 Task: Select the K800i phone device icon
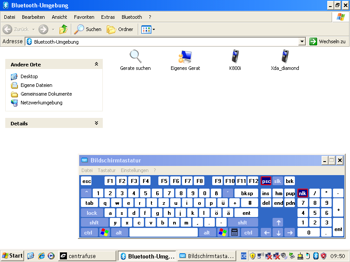point(235,57)
